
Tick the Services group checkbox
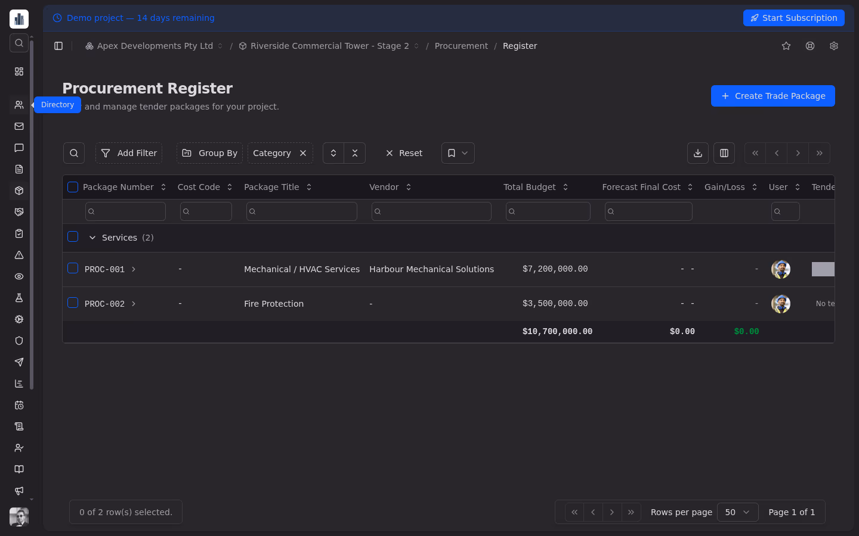[x=72, y=236]
